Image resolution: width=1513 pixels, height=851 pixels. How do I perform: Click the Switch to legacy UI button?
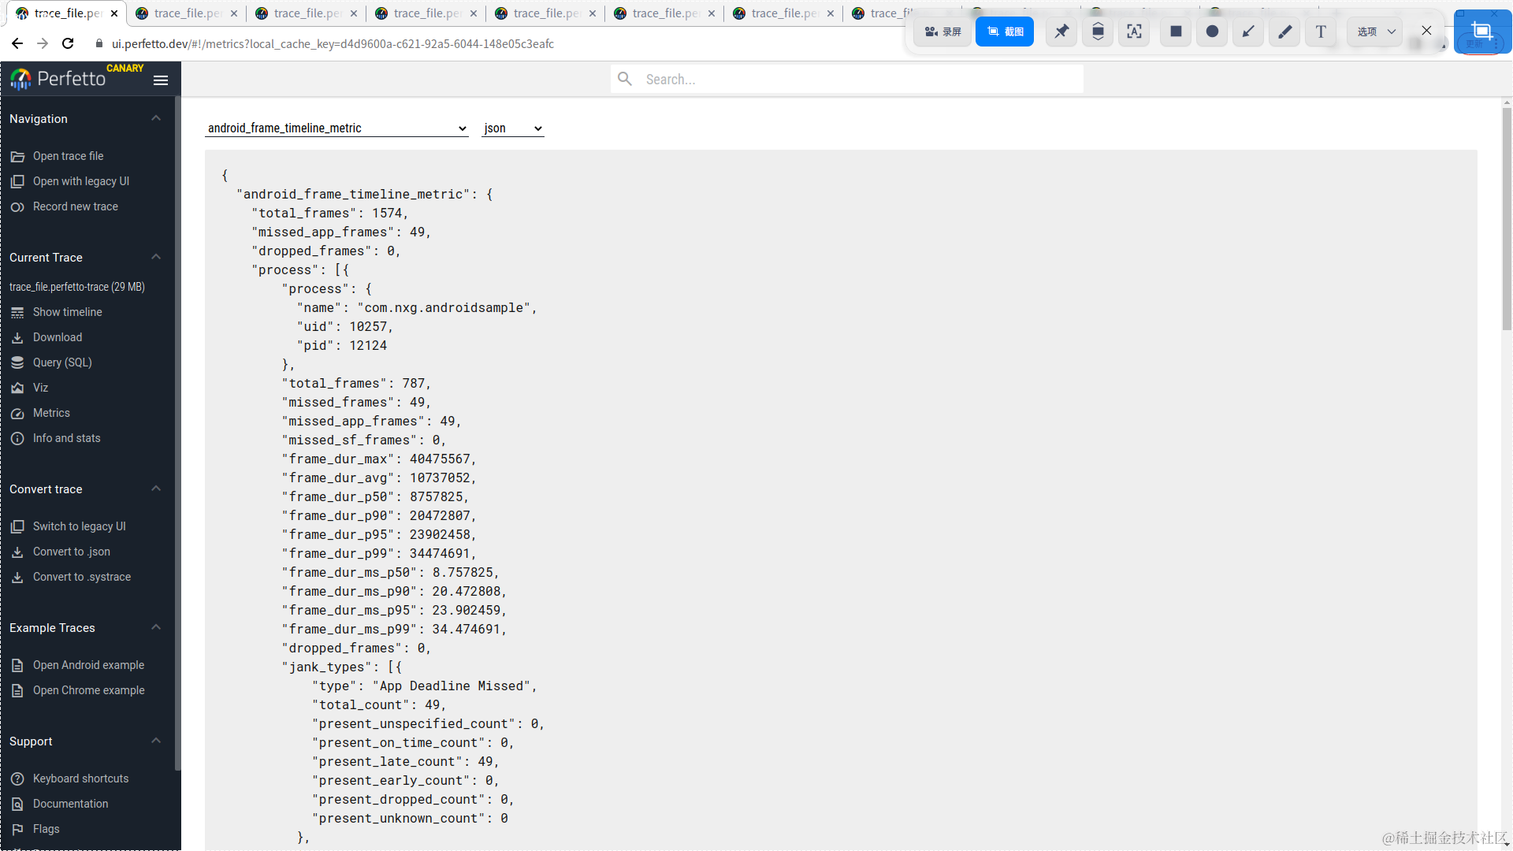pyautogui.click(x=79, y=526)
